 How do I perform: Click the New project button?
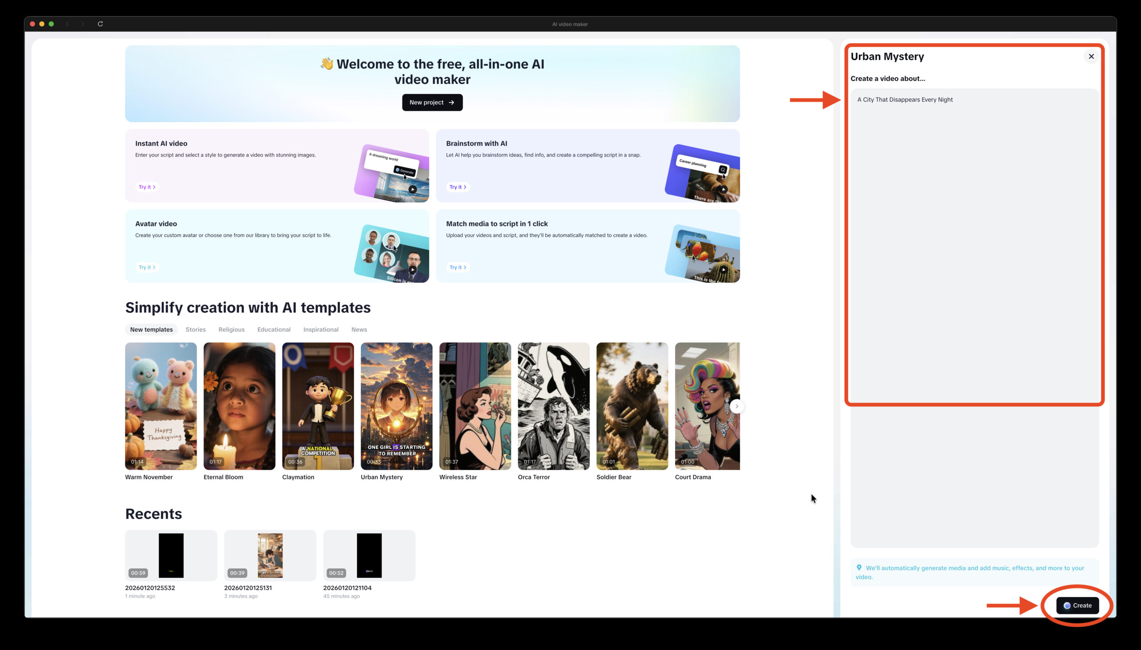tap(432, 103)
